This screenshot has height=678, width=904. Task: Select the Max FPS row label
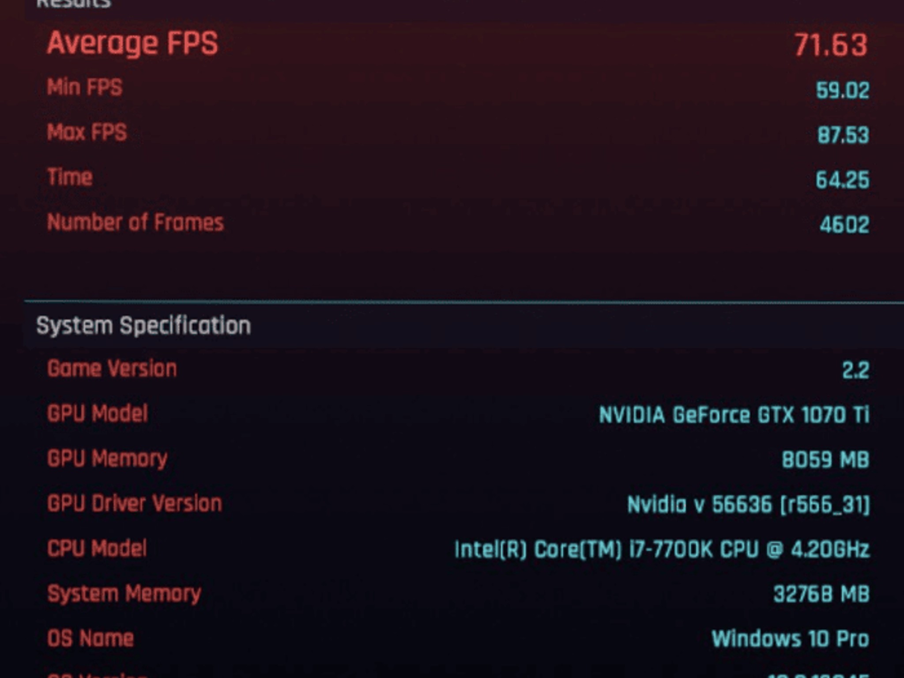point(87,132)
